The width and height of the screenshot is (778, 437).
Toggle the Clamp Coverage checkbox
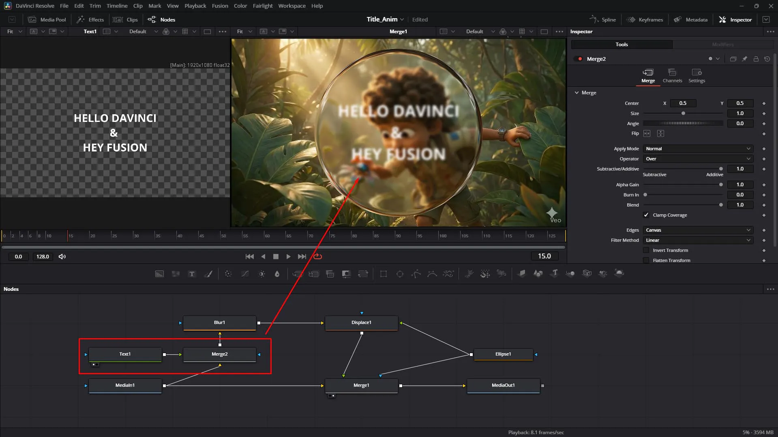coord(646,215)
